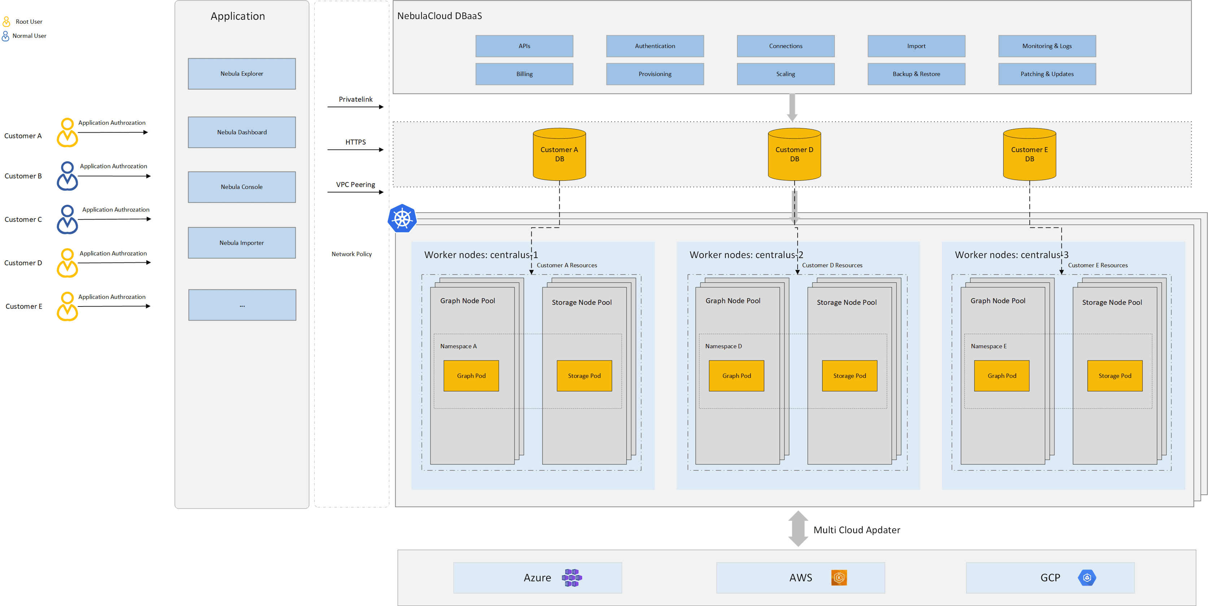Click the 'Worker nodes: centralus 3' heading
This screenshot has width=1208, height=606.
1012,255
